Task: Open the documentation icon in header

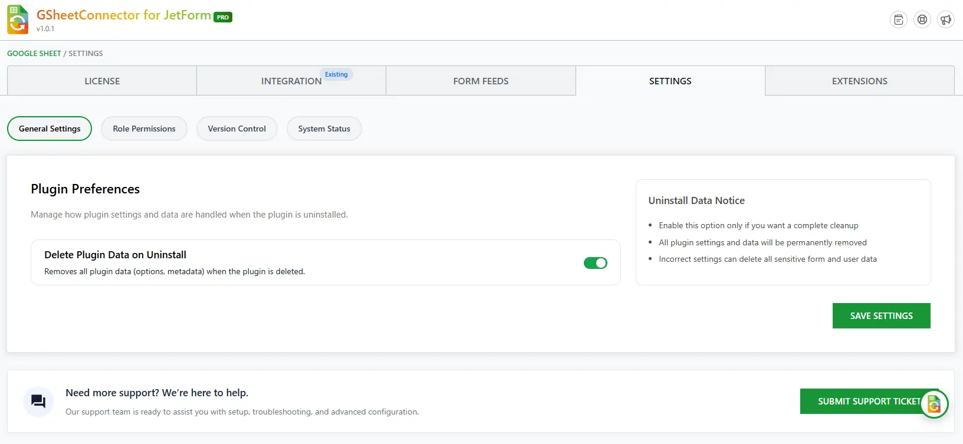Action: coord(898,20)
